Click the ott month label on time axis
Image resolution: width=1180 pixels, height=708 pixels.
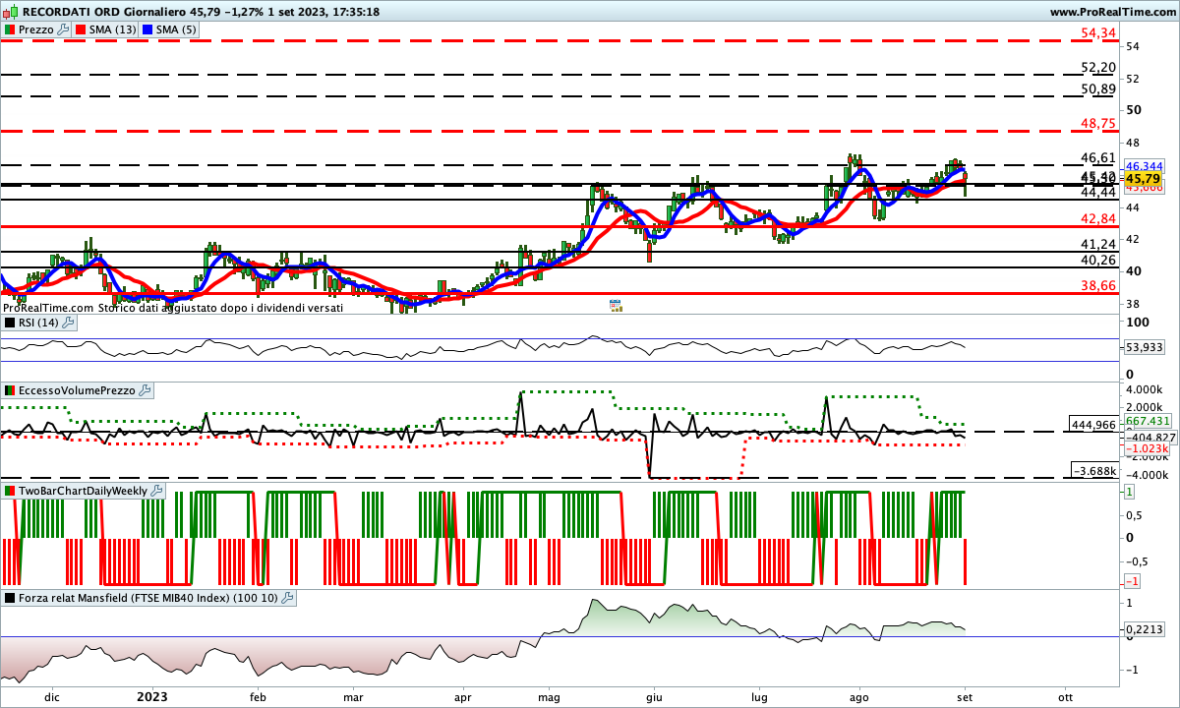click(x=1065, y=696)
